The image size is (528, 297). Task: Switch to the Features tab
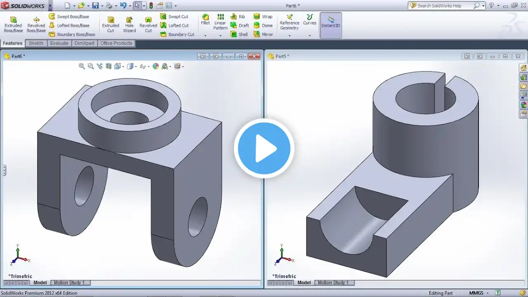click(13, 43)
